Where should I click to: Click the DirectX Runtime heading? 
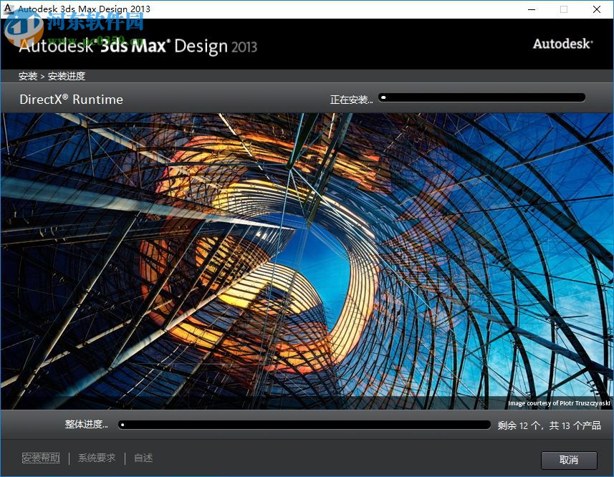coord(70,99)
